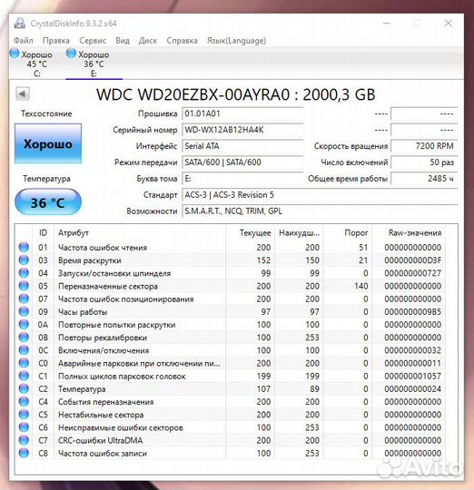
Task: Click the drive letter field E:
Action: coord(242,179)
